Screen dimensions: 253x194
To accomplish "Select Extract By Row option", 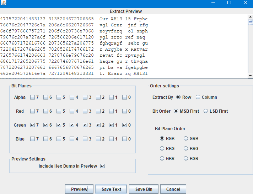I will (178, 97).
